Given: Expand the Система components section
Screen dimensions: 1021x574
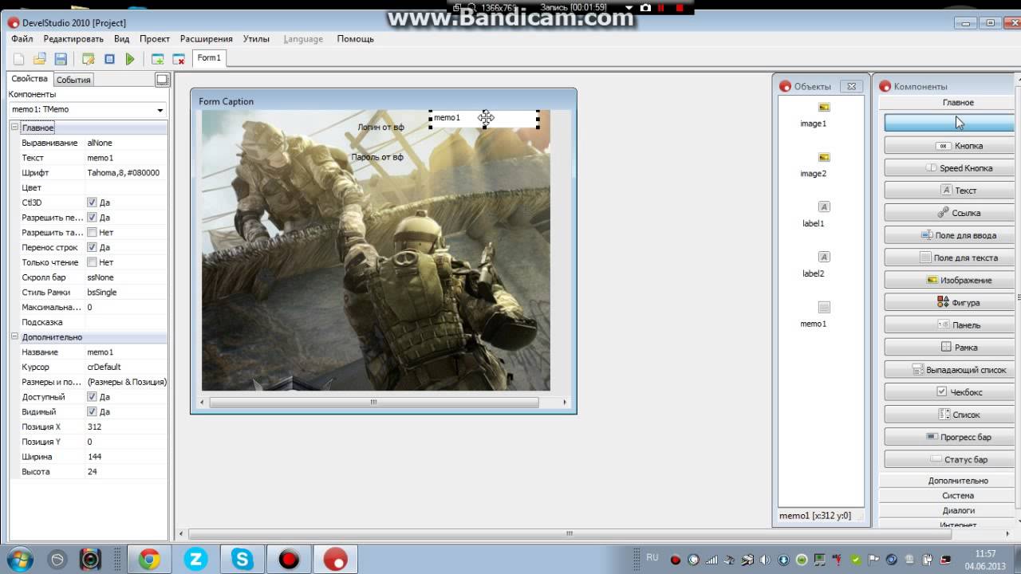Looking at the screenshot, I should 958,496.
